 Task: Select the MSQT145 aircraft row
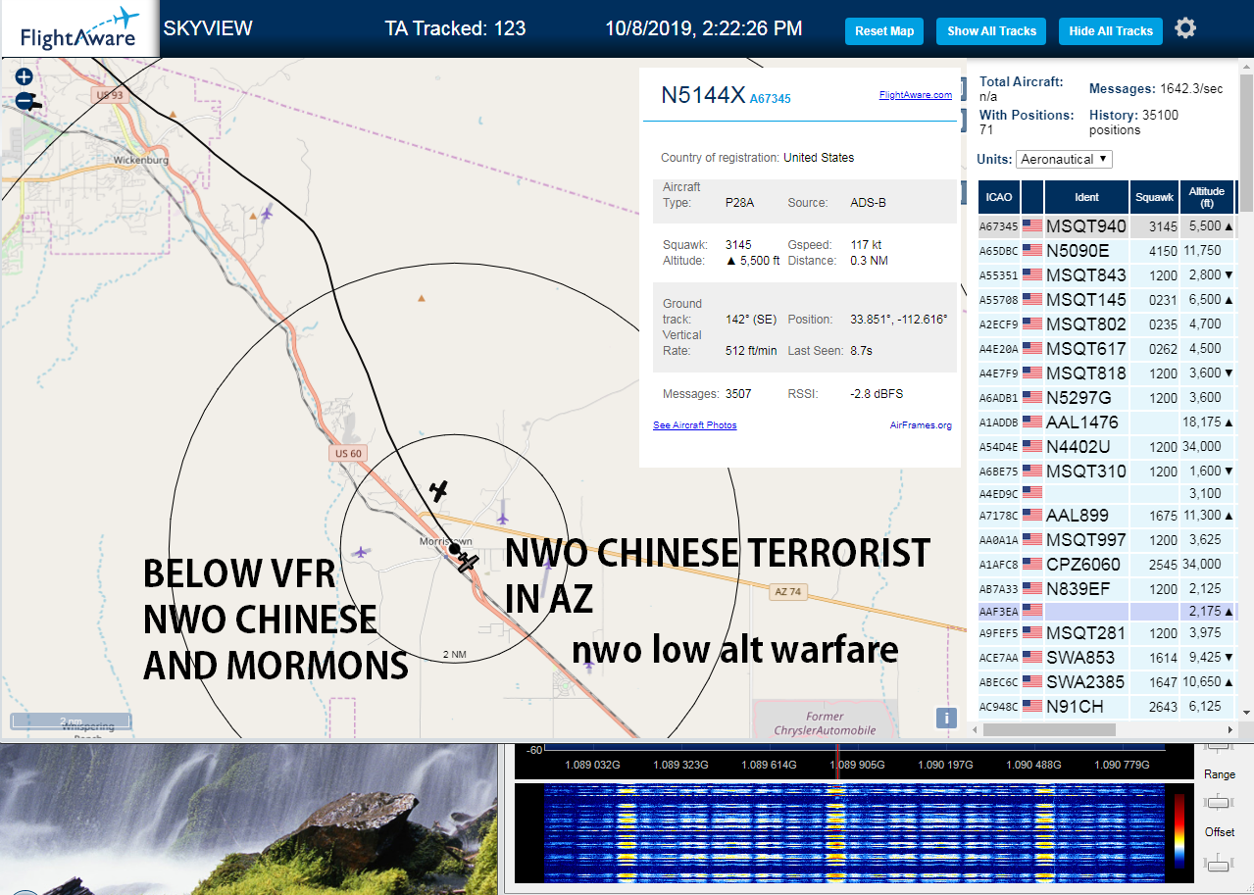click(1106, 300)
